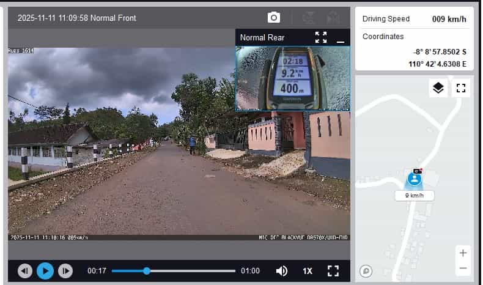Open the map layers selector
Viewport: 483px width, 285px height.
point(438,88)
